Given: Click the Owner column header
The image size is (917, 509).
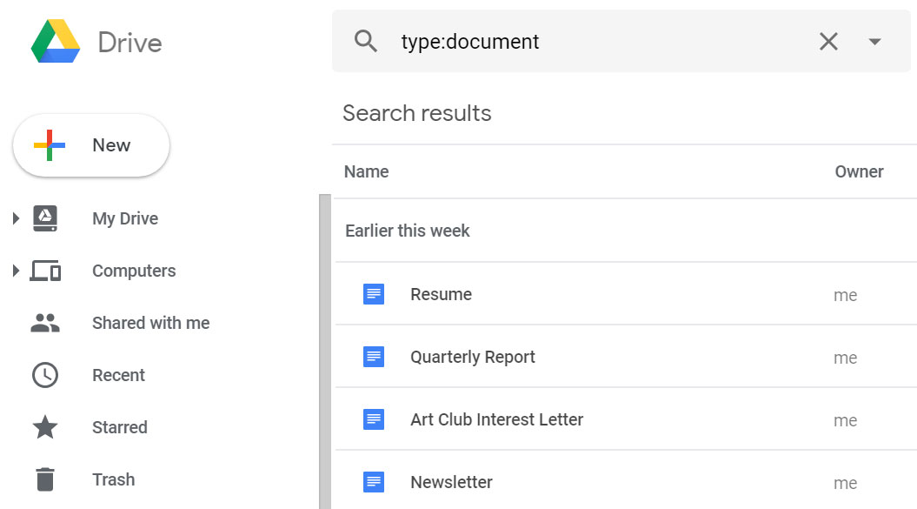Looking at the screenshot, I should coord(859,171).
